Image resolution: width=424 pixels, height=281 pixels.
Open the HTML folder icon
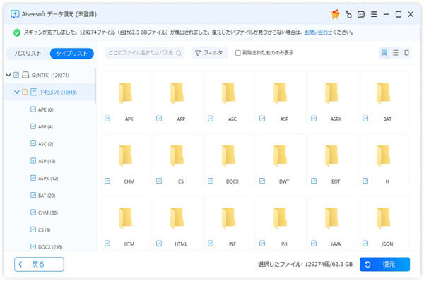click(x=177, y=218)
